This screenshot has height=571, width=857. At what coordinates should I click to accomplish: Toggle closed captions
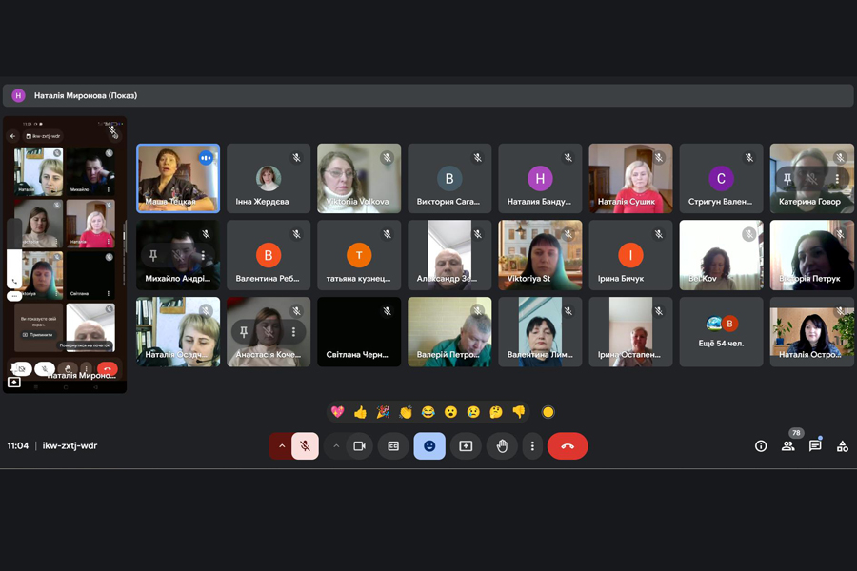[x=393, y=446]
